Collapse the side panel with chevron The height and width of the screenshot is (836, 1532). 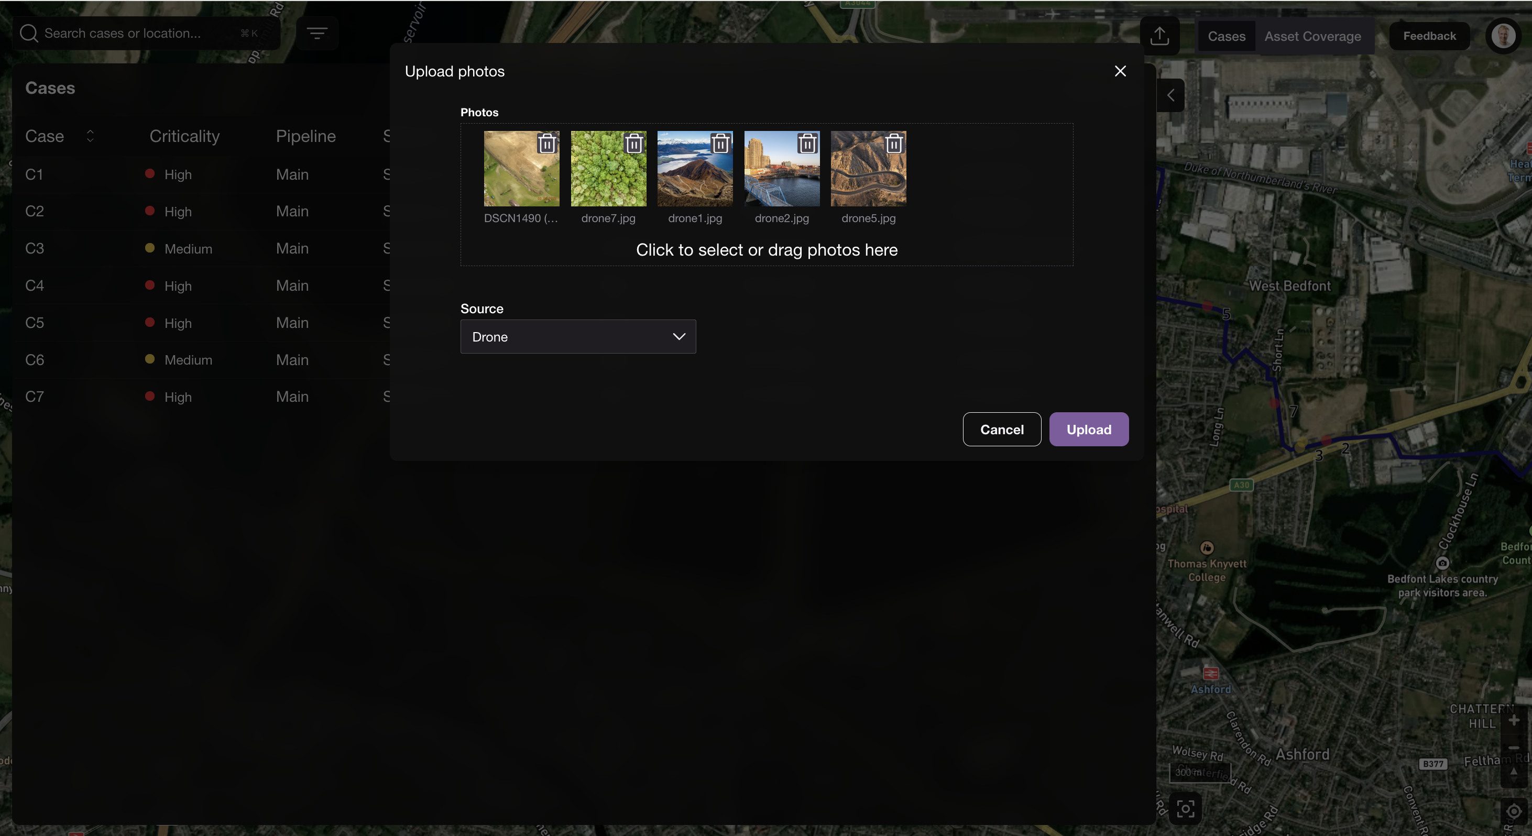(1170, 95)
